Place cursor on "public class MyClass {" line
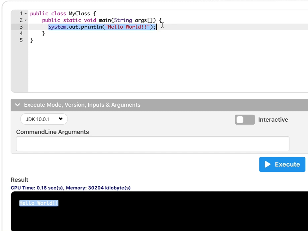This screenshot has width=308, height=231. [x=63, y=14]
